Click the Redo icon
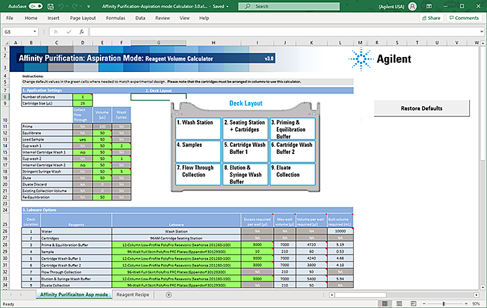The width and height of the screenshot is (487, 308). point(75,6)
